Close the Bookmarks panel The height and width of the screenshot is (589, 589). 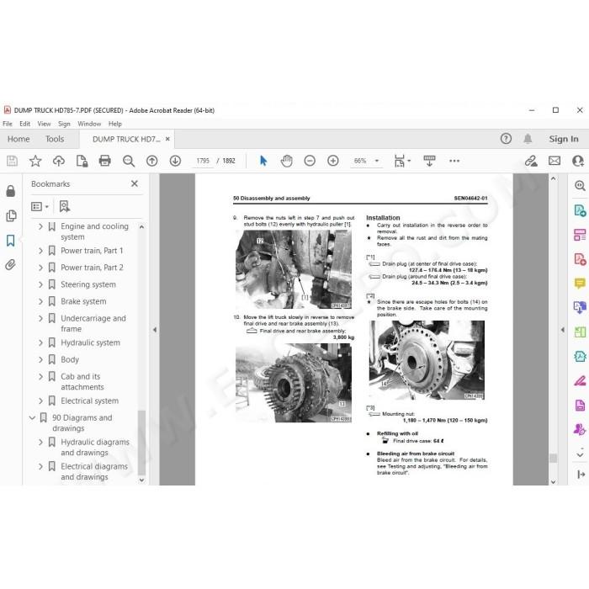pyautogui.click(x=135, y=183)
